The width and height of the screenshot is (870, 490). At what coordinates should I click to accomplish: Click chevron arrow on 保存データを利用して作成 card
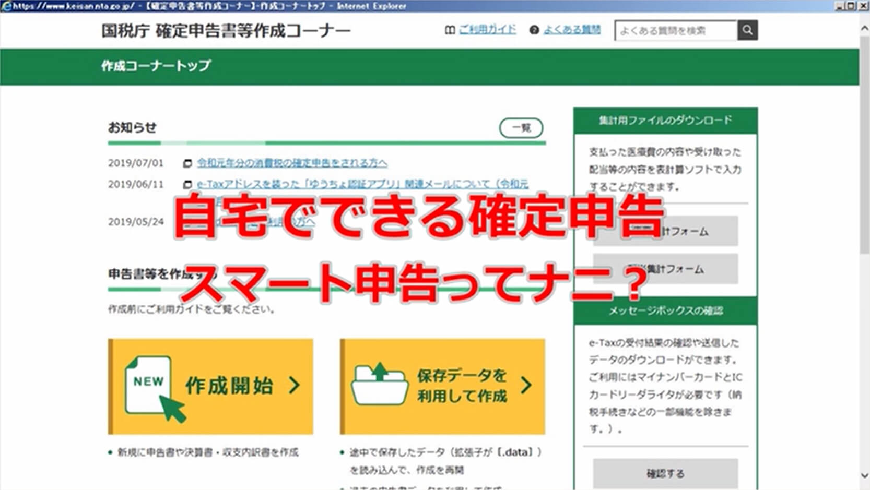click(526, 386)
